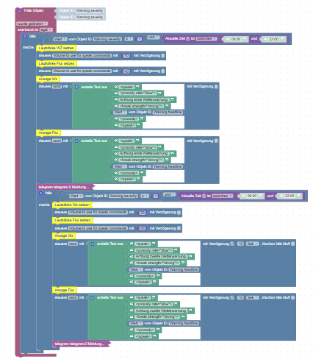Open the anerkannt ist egal dropdown
Viewport: 316px width, 362px height.
pyautogui.click(x=46, y=29)
